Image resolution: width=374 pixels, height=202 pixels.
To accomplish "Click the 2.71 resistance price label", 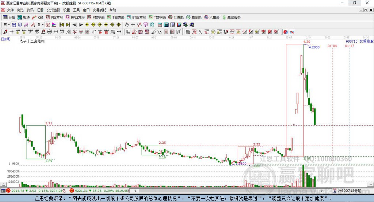I will point(49,123).
